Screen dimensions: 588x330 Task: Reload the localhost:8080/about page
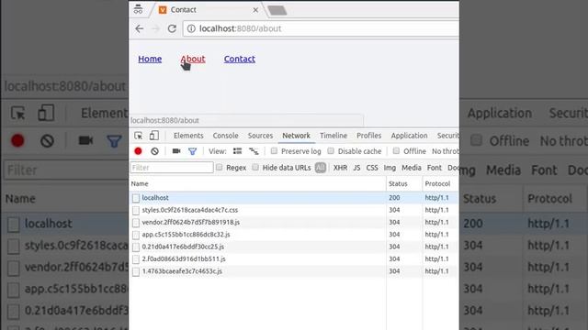(x=172, y=28)
